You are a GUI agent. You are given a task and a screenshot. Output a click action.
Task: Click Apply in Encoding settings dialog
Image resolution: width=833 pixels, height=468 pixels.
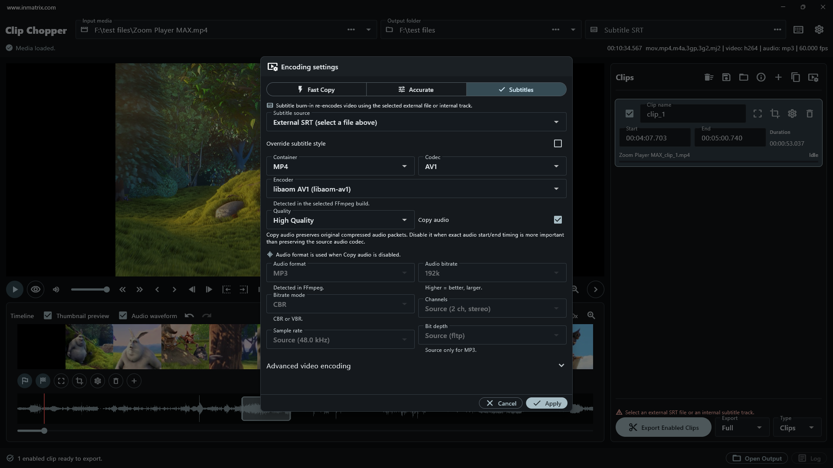547,403
